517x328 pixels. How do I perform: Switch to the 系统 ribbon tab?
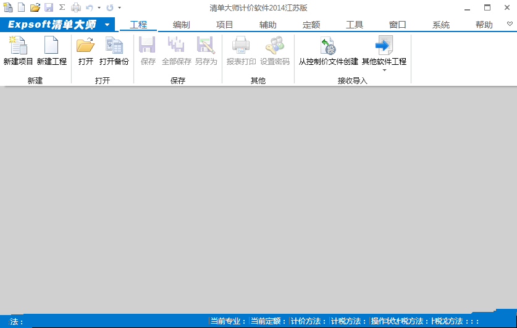(441, 25)
